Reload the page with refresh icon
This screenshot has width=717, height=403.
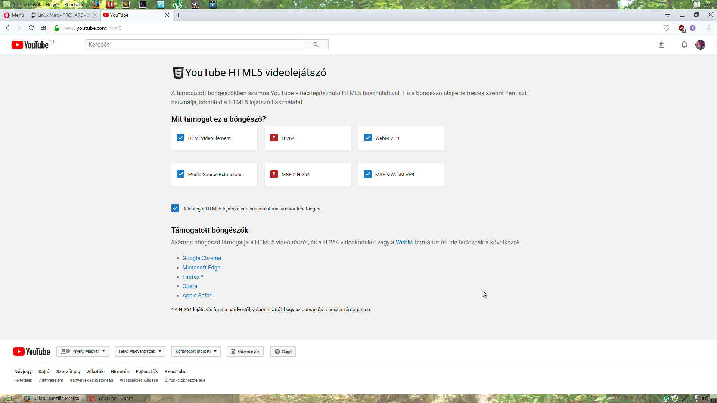click(x=31, y=28)
